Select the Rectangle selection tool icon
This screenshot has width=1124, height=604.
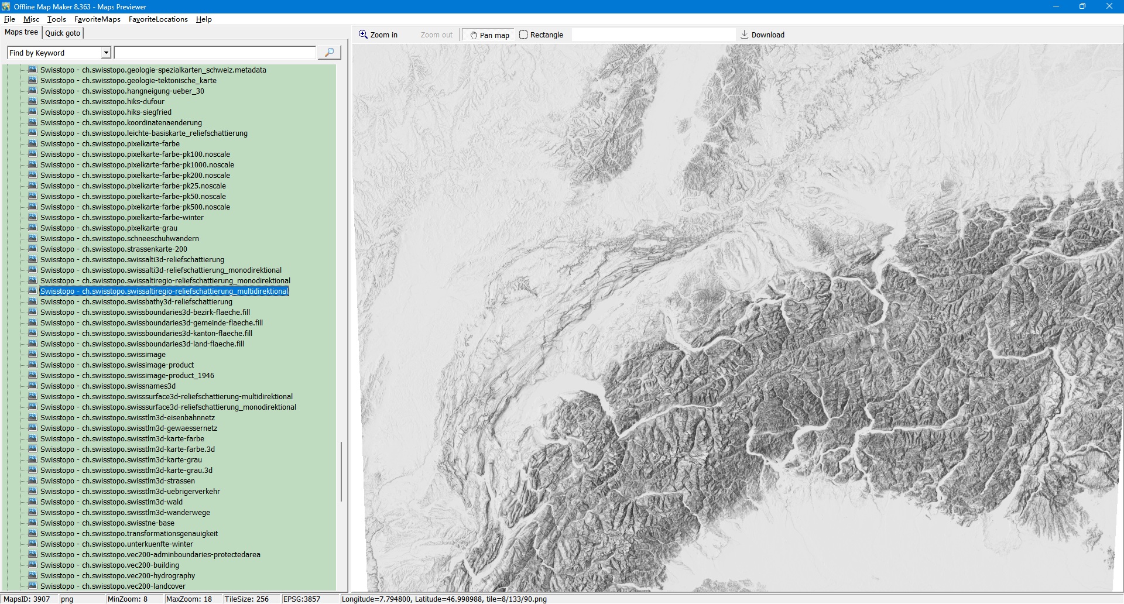pyautogui.click(x=523, y=35)
